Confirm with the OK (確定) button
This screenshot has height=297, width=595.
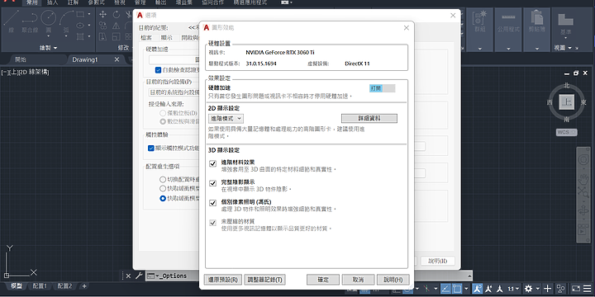click(x=323, y=280)
